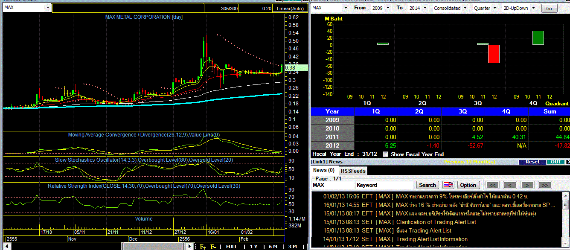570x250 pixels.
Task: Click the 2012 3Q cell -52.67
Action: coord(462,145)
